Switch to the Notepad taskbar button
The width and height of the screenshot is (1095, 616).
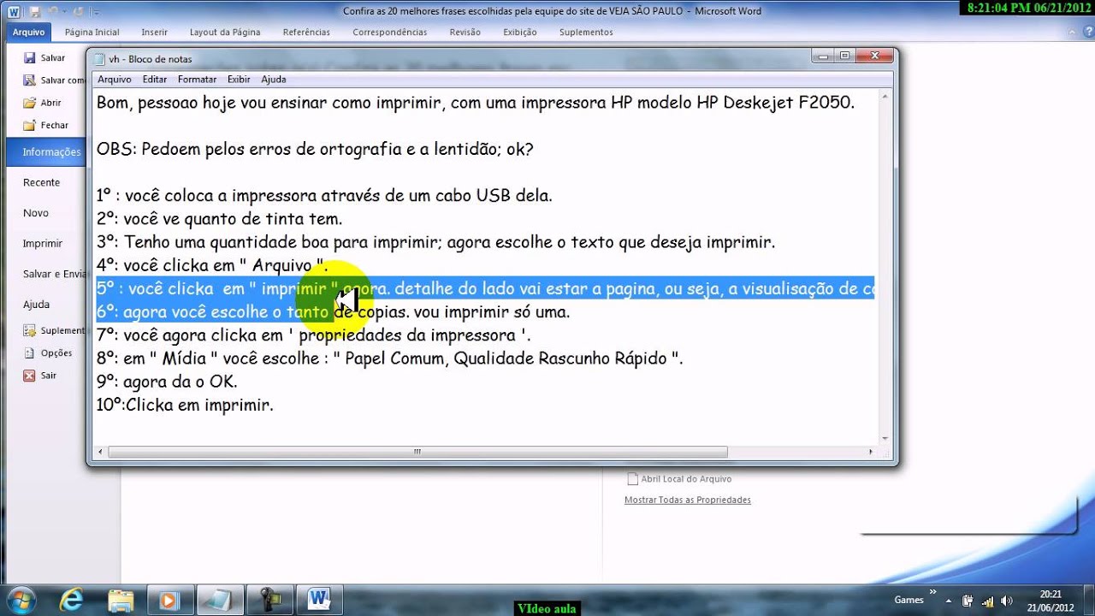tap(220, 599)
